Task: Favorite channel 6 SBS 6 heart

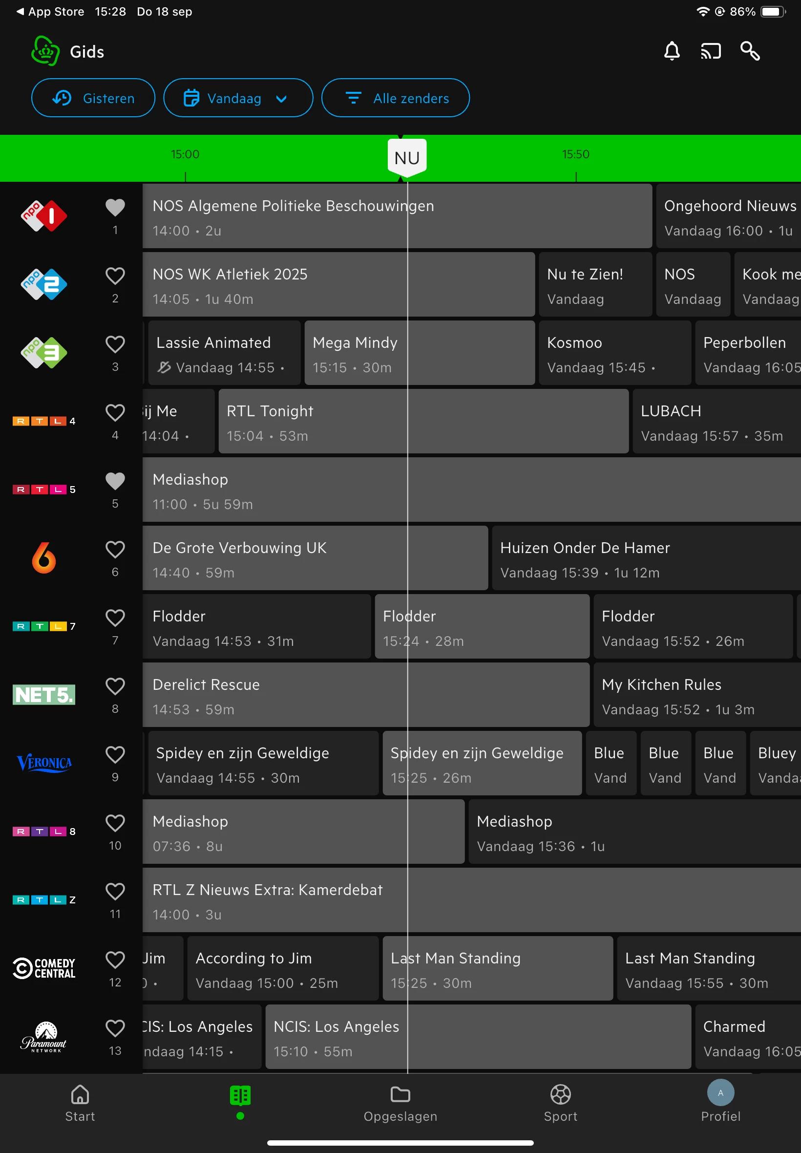Action: click(x=115, y=550)
